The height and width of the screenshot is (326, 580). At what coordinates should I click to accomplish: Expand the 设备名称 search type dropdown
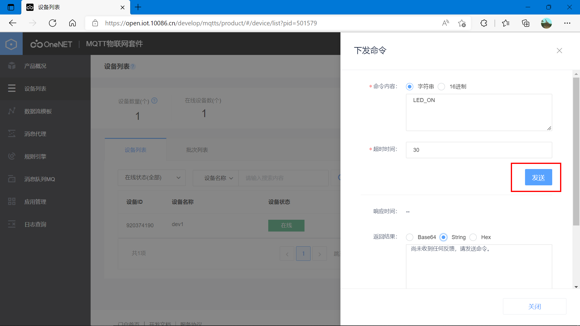pos(216,178)
